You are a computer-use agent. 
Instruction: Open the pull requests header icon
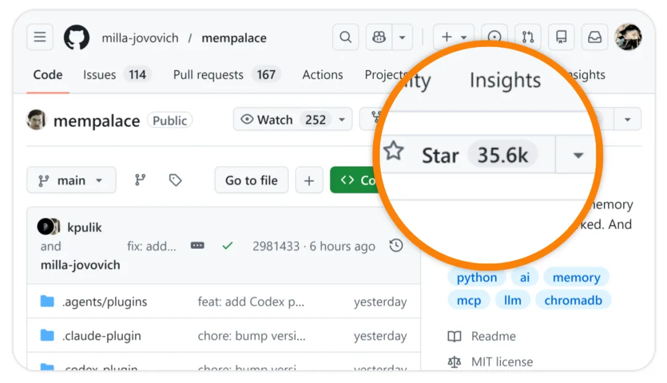click(528, 37)
